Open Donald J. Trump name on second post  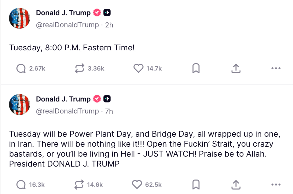63,99
